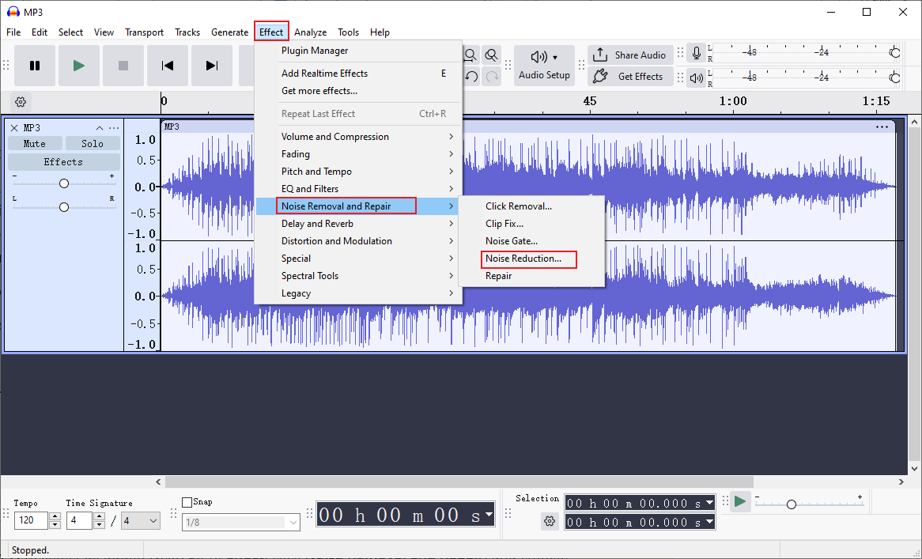Adjust the track pan slider
922x559 pixels.
tap(63, 206)
